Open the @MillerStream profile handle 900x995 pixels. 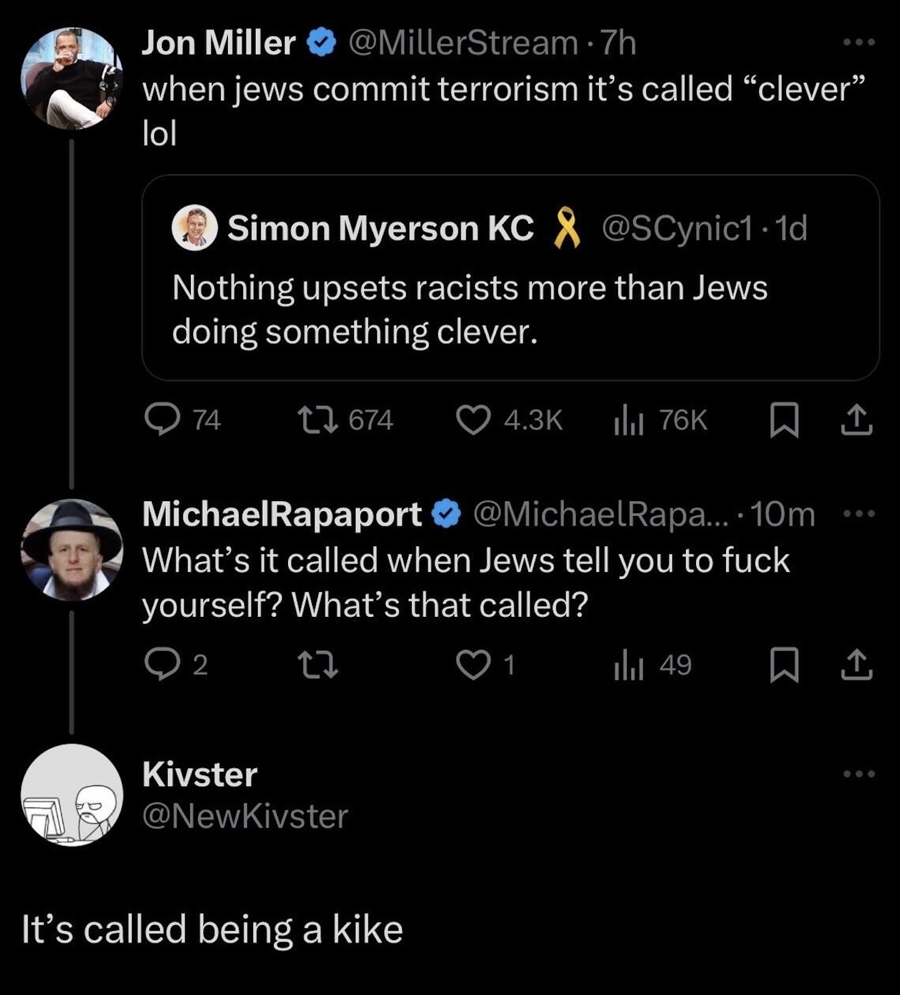click(463, 43)
